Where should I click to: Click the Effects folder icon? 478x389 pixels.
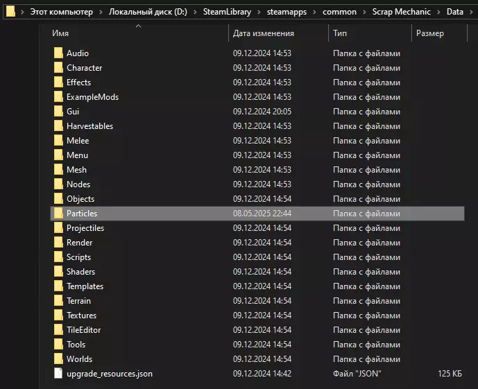pos(58,83)
